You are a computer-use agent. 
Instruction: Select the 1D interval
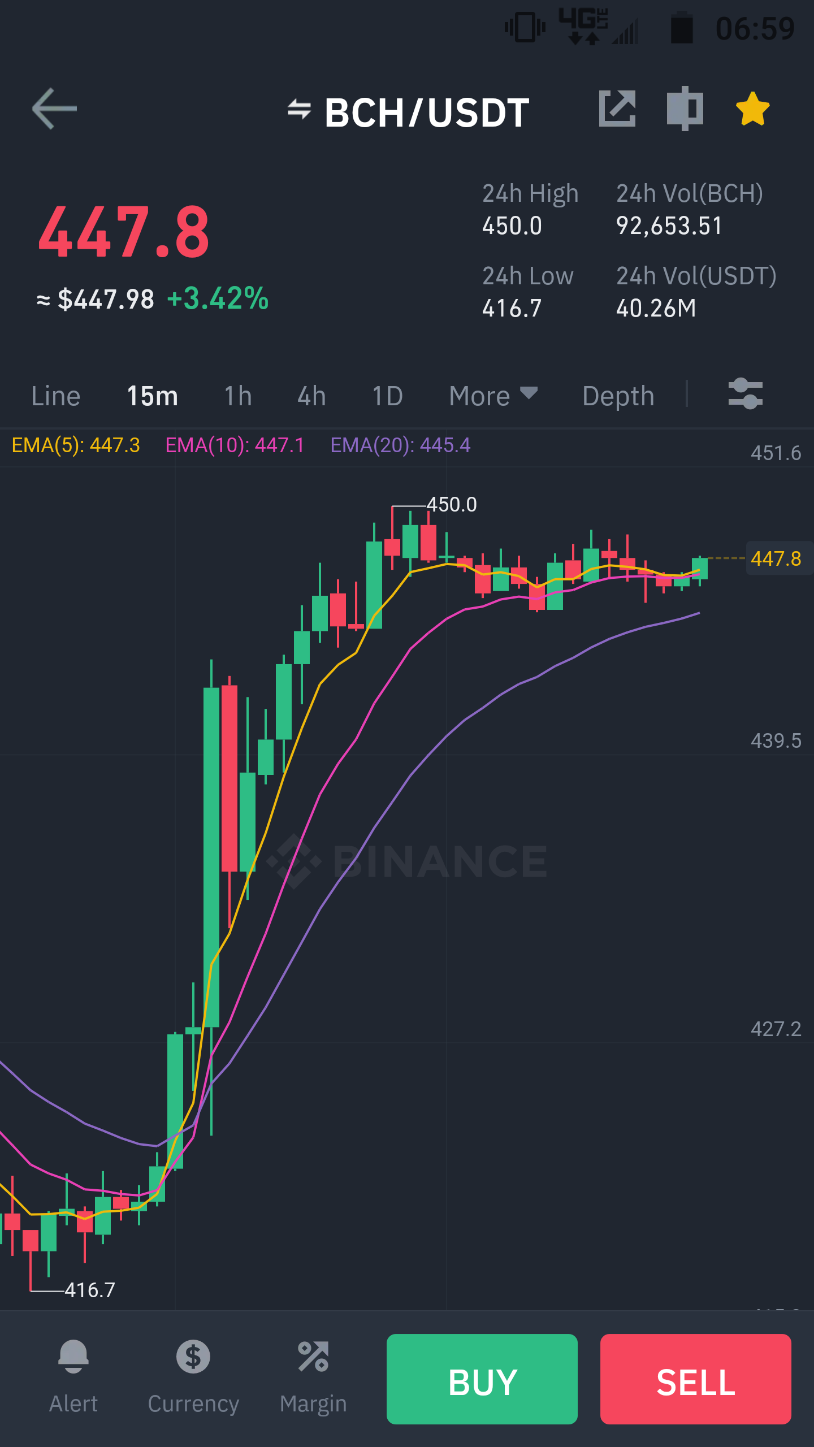388,396
